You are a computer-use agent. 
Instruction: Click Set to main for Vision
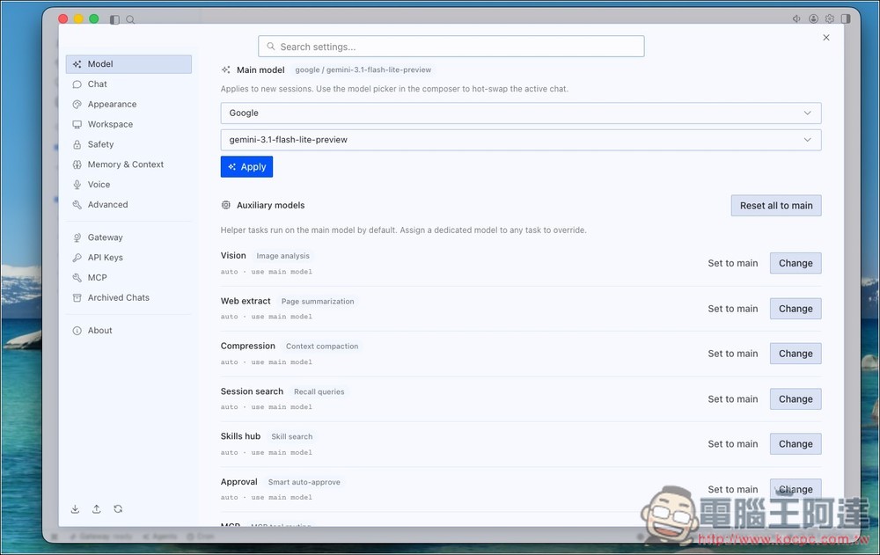[732, 263]
